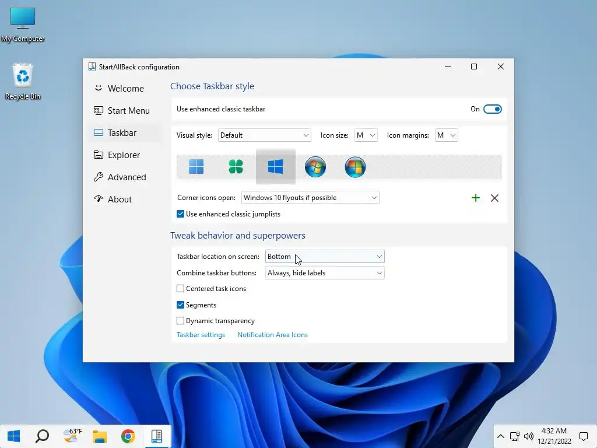Go to the Start Menu section
The width and height of the screenshot is (597, 448).
(125, 110)
